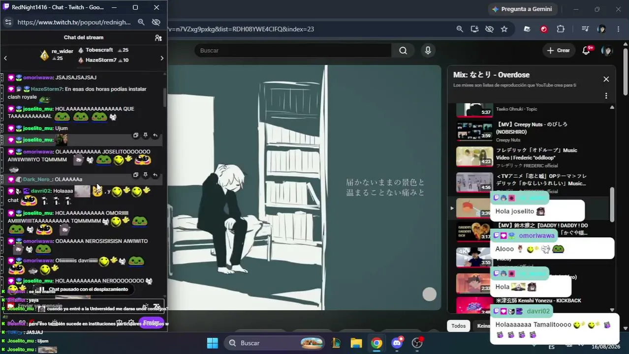Viewport: 629px width, 354px height.
Task: Click YouTube Buscar search field
Action: [x=293, y=50]
